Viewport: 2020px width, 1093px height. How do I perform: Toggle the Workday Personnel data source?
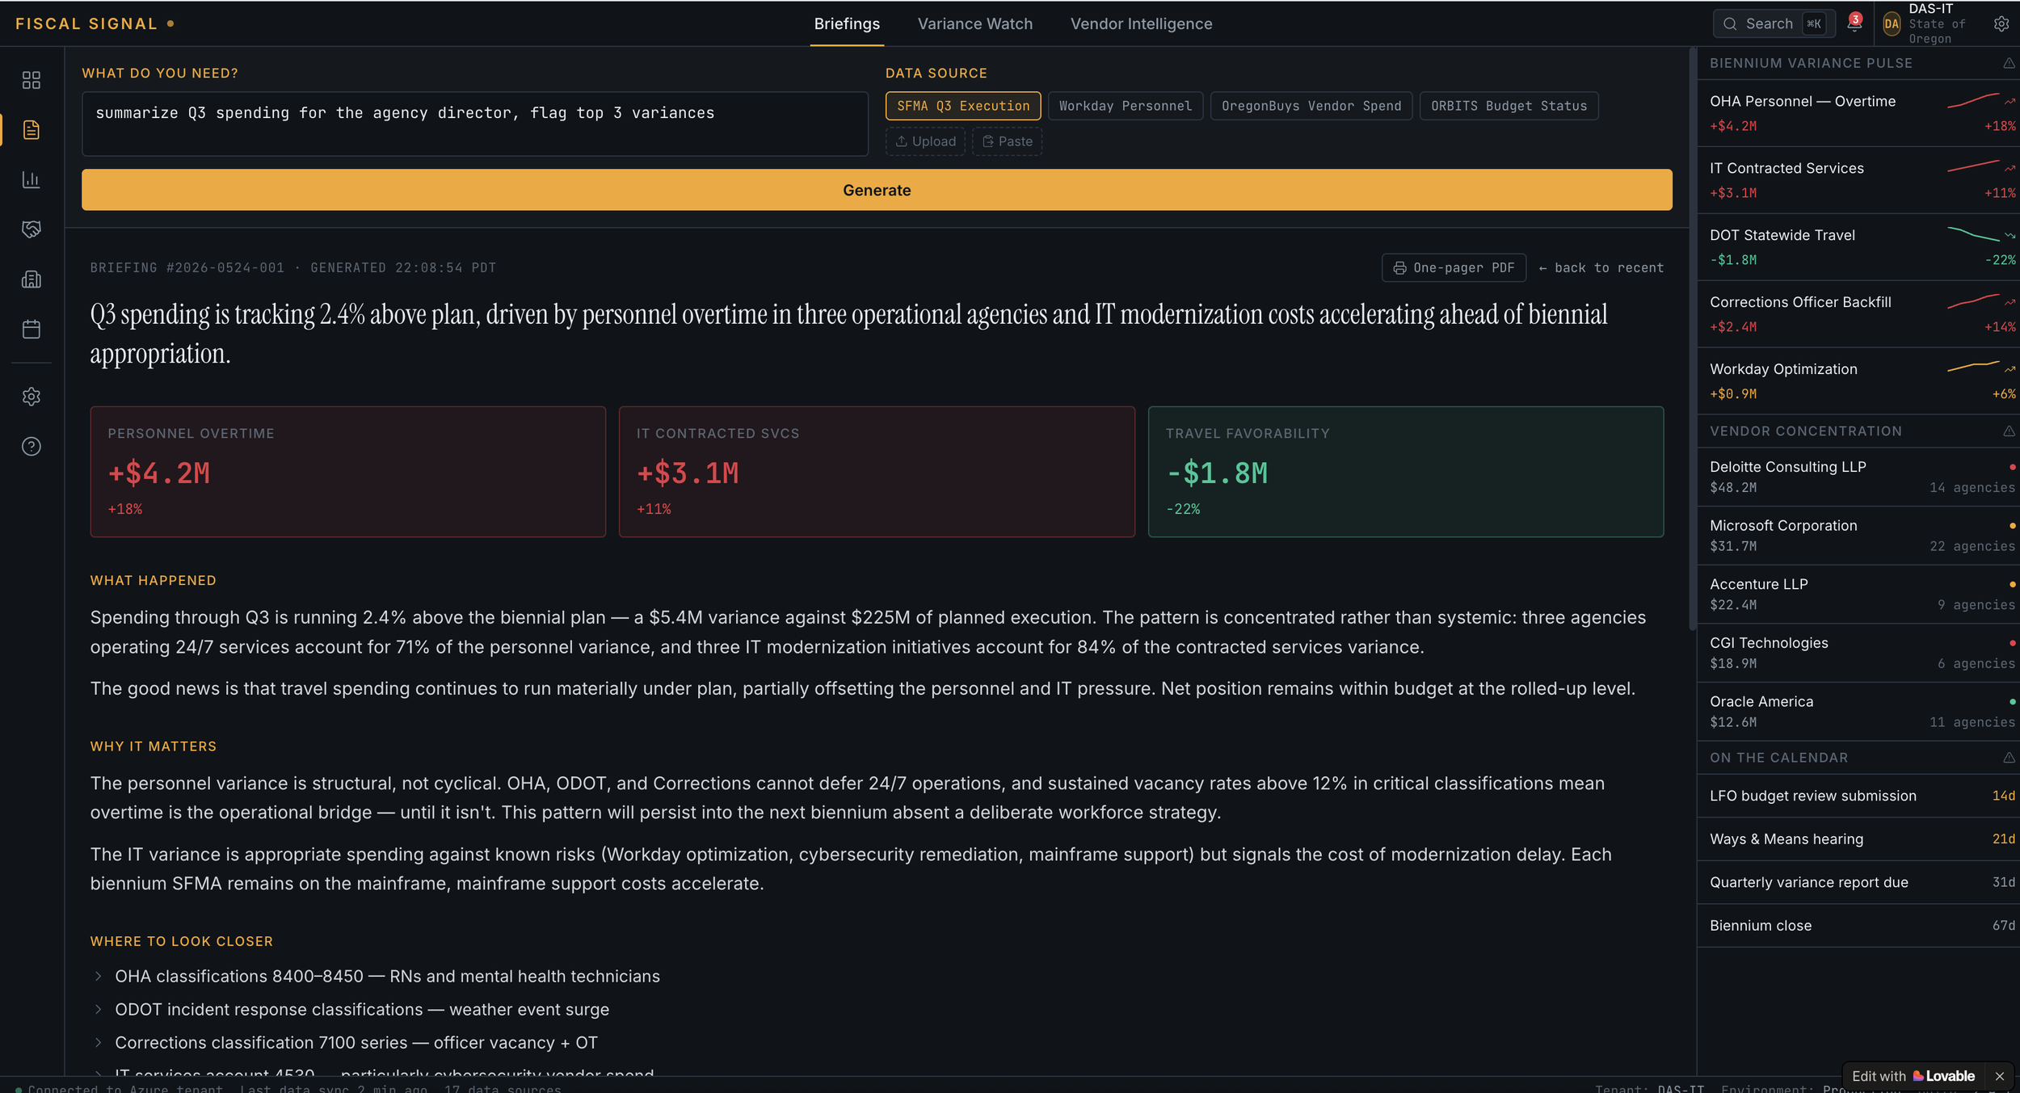pos(1126,106)
